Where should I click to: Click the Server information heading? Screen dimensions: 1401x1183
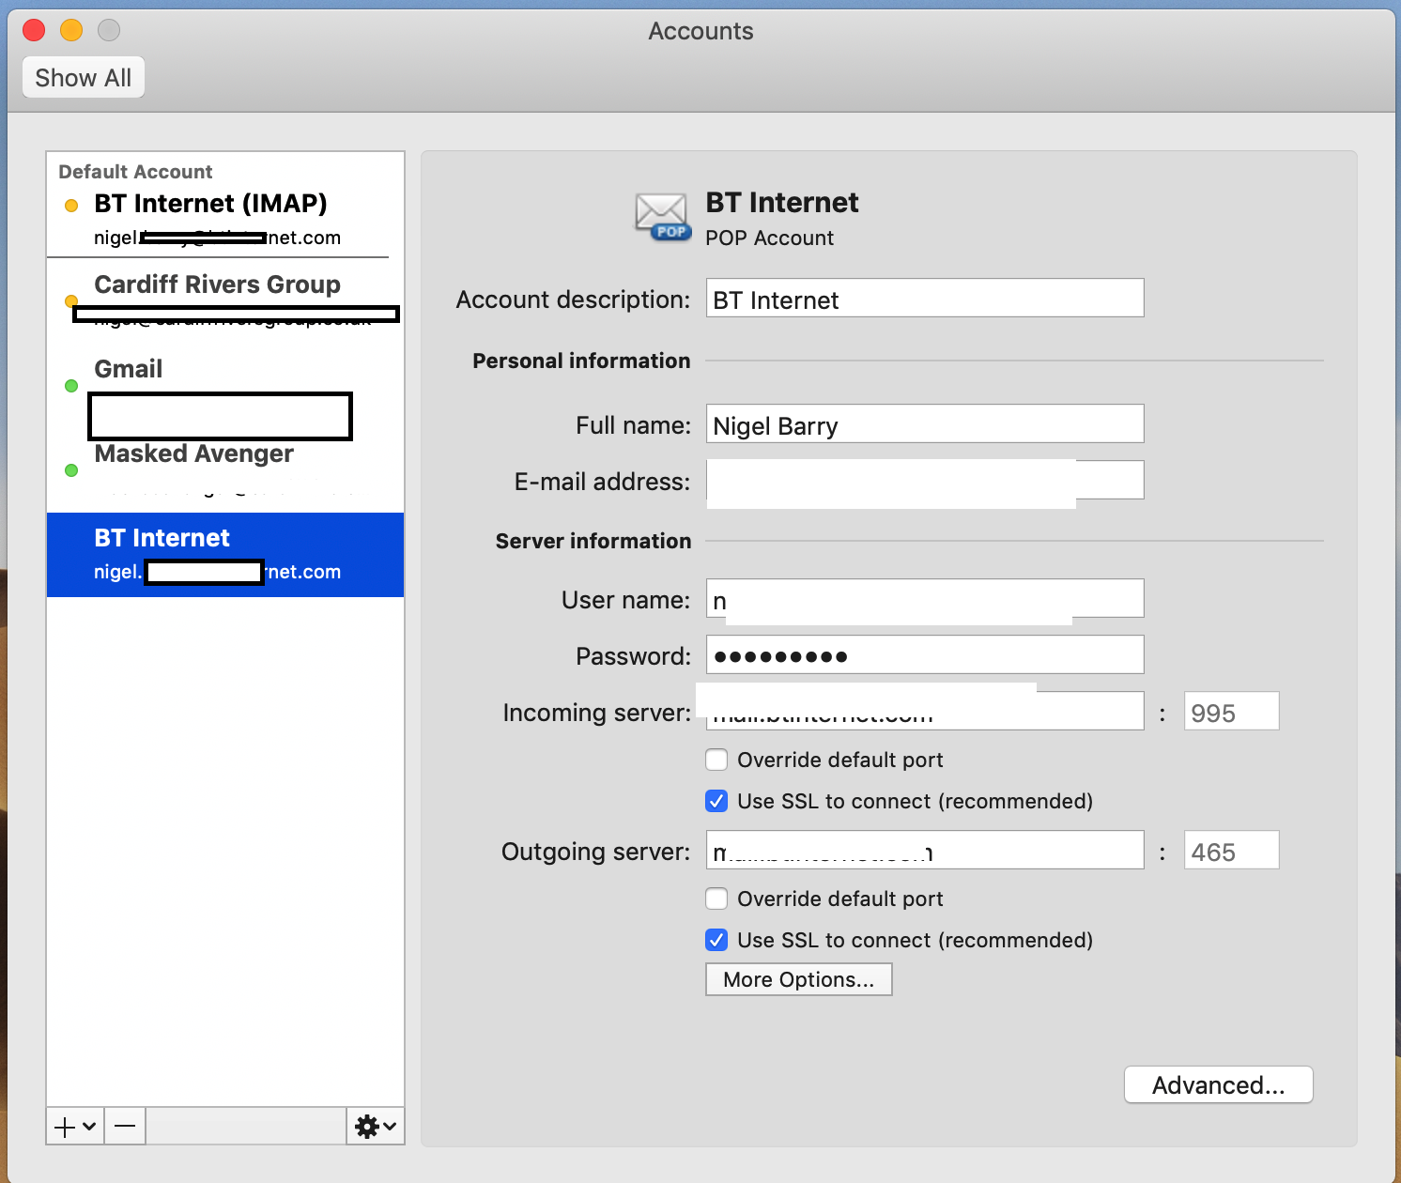[x=593, y=541]
